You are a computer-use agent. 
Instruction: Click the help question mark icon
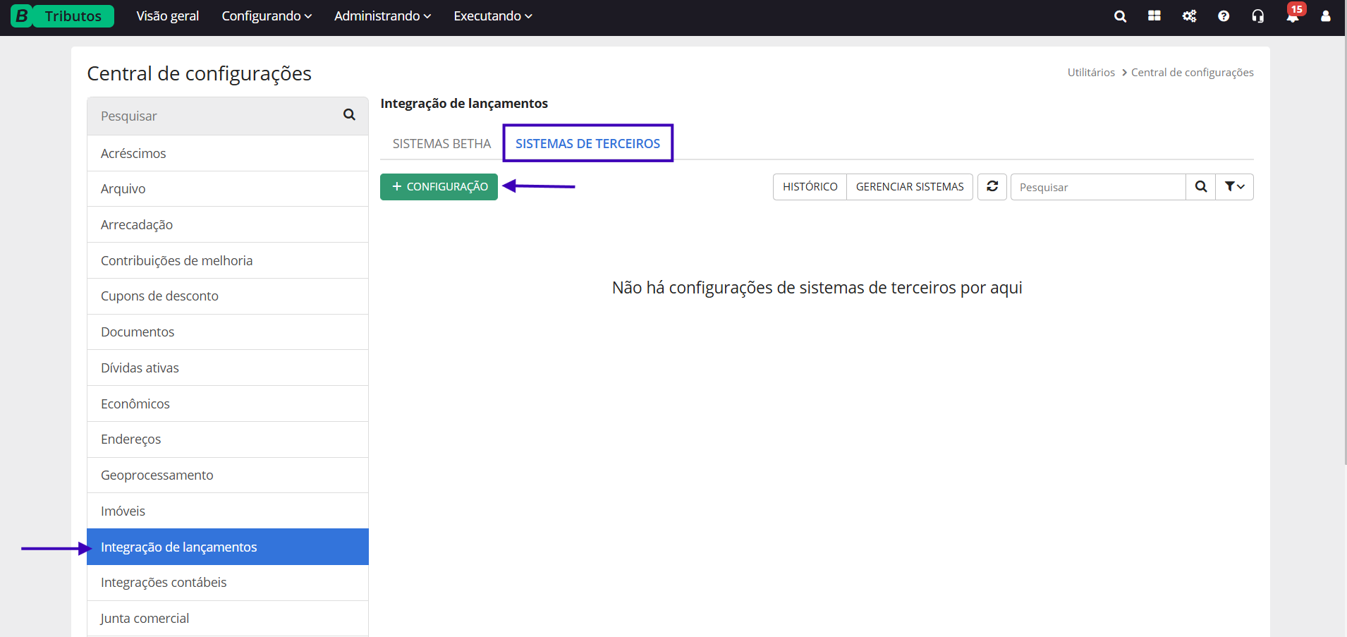click(1224, 16)
